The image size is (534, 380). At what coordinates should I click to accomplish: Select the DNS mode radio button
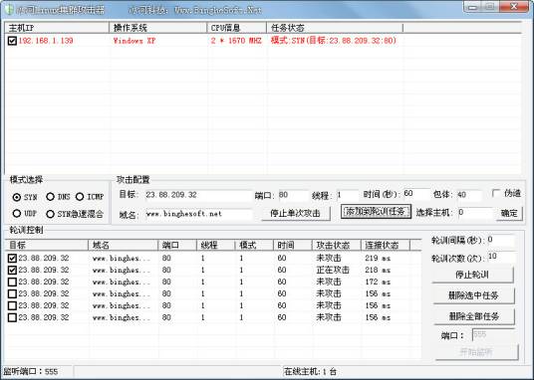(x=51, y=196)
